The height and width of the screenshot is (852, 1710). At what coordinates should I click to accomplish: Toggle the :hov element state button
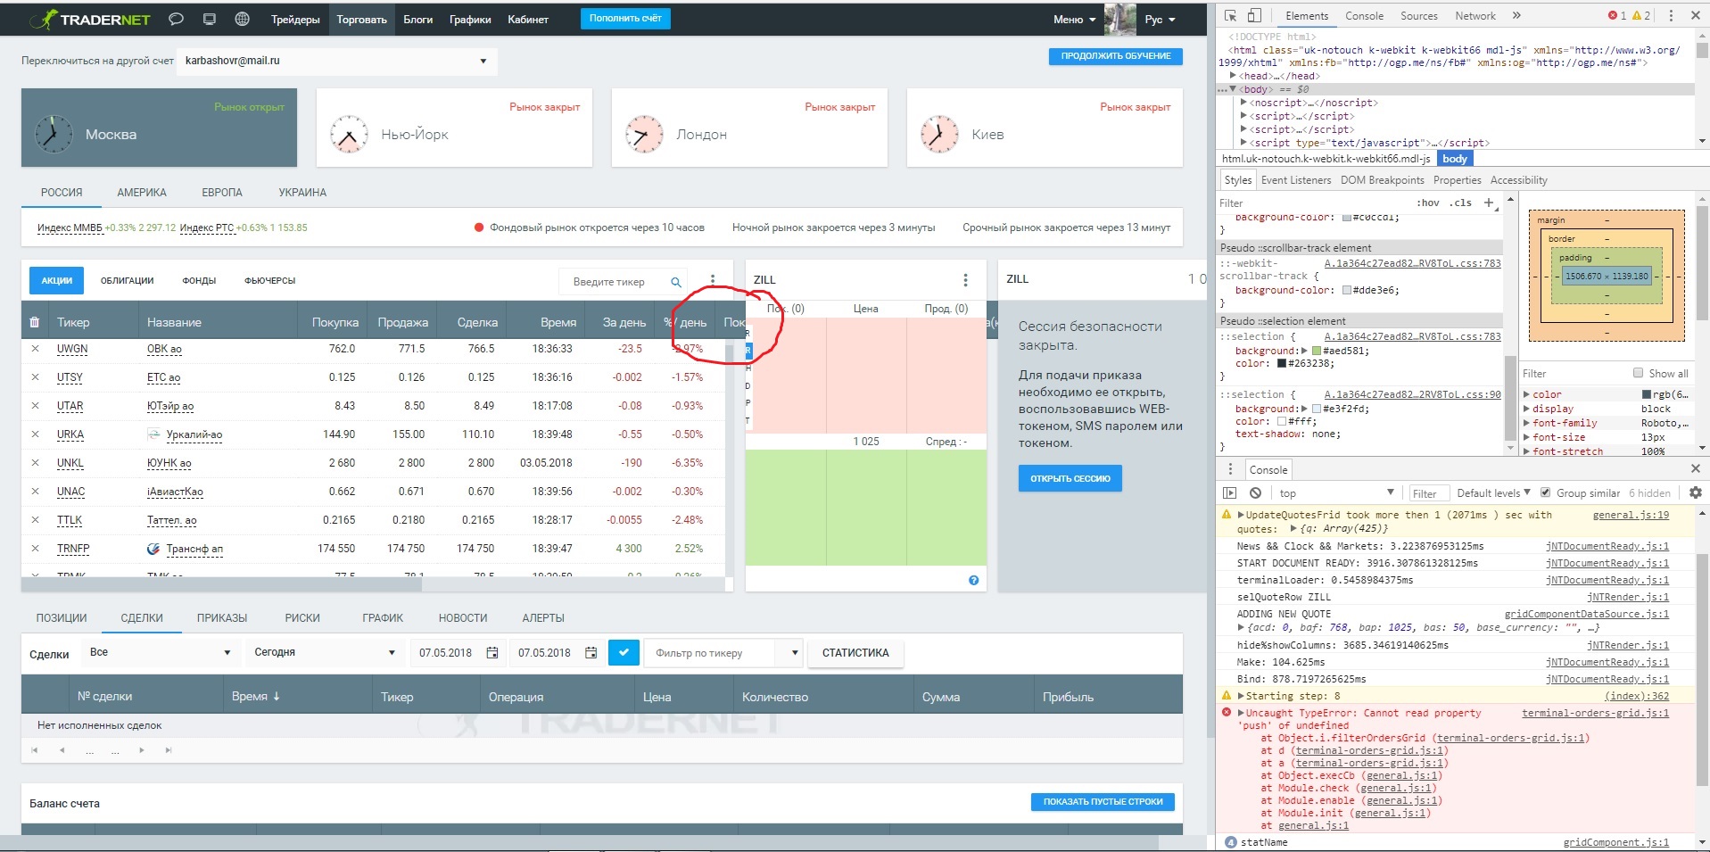tap(1428, 203)
